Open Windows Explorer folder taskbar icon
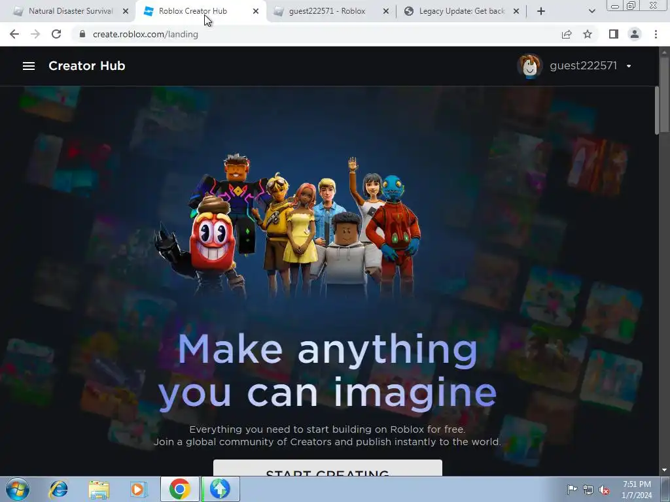 [x=99, y=489]
